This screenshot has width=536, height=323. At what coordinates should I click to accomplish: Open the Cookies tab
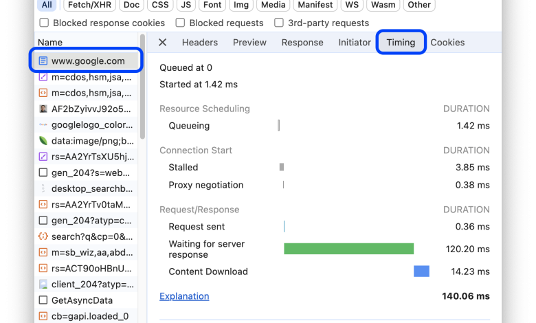447,43
